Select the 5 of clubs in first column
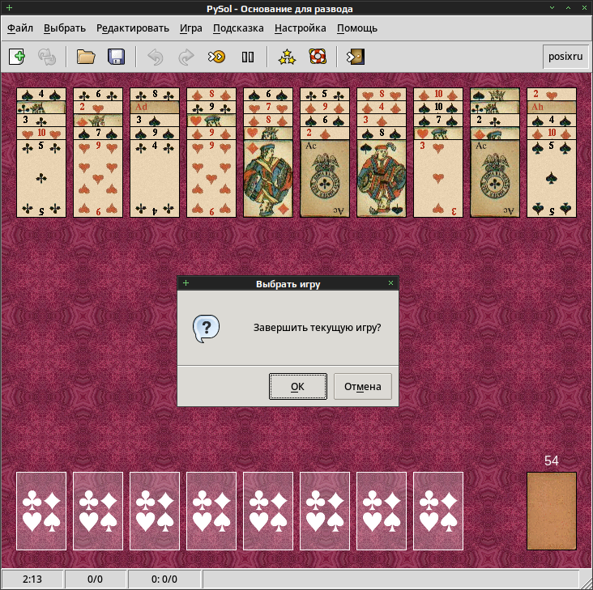Screen dimensions: 593x590 click(x=41, y=178)
